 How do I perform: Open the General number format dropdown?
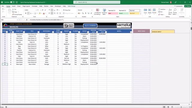[x=91, y=10]
